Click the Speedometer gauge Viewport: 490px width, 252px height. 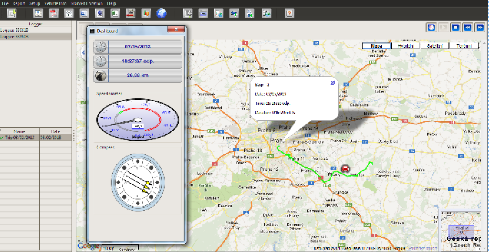[137, 119]
